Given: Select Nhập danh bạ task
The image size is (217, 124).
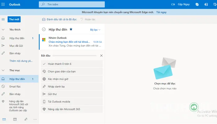Looking at the screenshot, I should [x=72, y=86].
